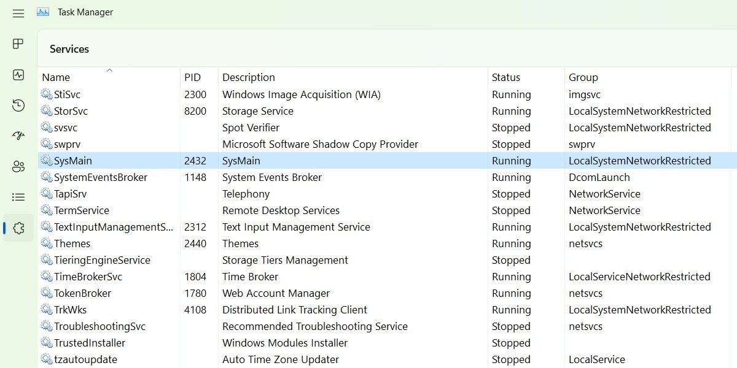The image size is (737, 368).
Task: Click the Services gear icon in the sidebar
Action: click(x=18, y=228)
